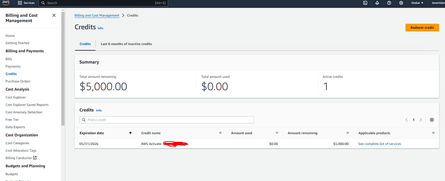Select the Credits tab
The height and width of the screenshot is (181, 445).
click(x=85, y=44)
